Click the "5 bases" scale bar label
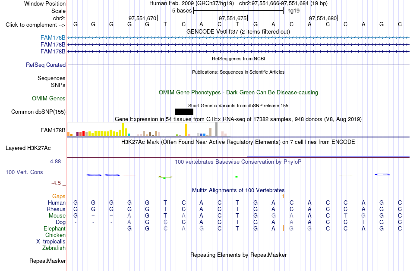 pyautogui.click(x=182, y=11)
